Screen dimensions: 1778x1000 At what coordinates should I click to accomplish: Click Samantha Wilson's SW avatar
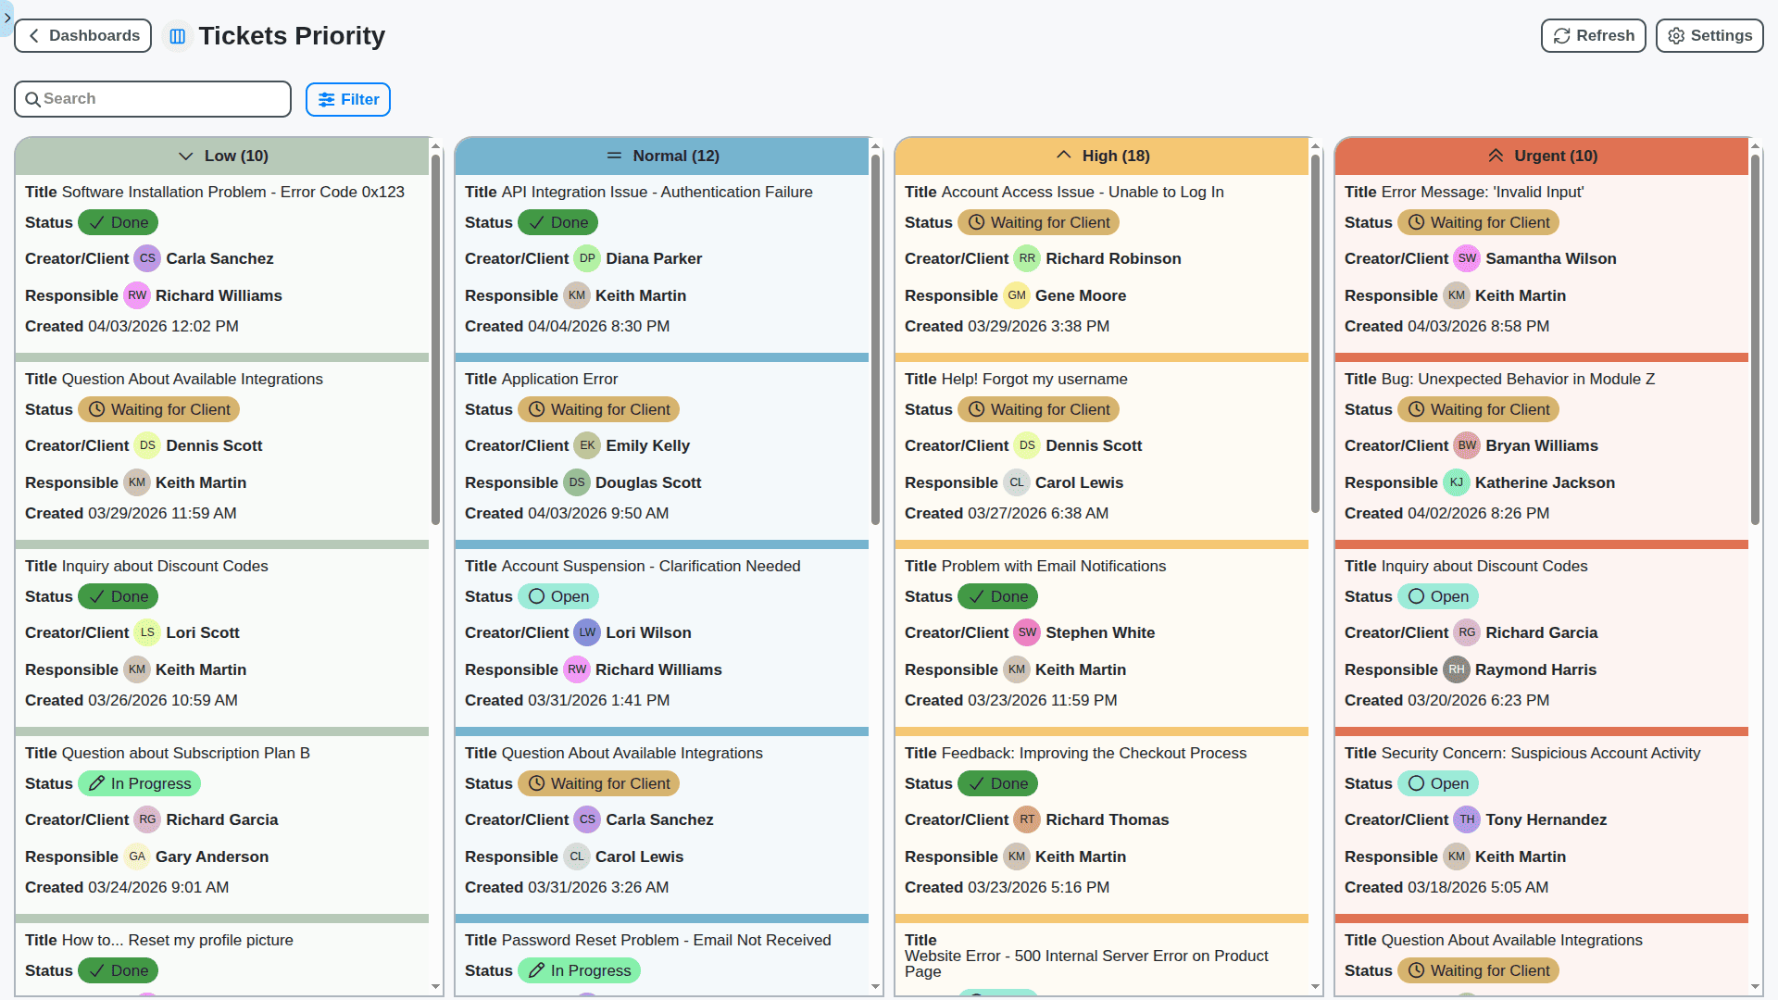click(x=1466, y=258)
